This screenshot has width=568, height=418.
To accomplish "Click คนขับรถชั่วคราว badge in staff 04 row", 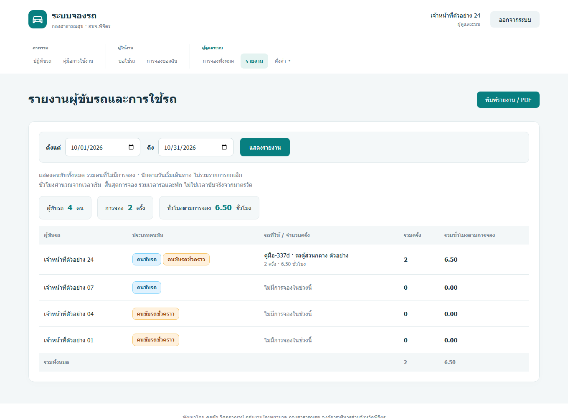I will 156,314.
